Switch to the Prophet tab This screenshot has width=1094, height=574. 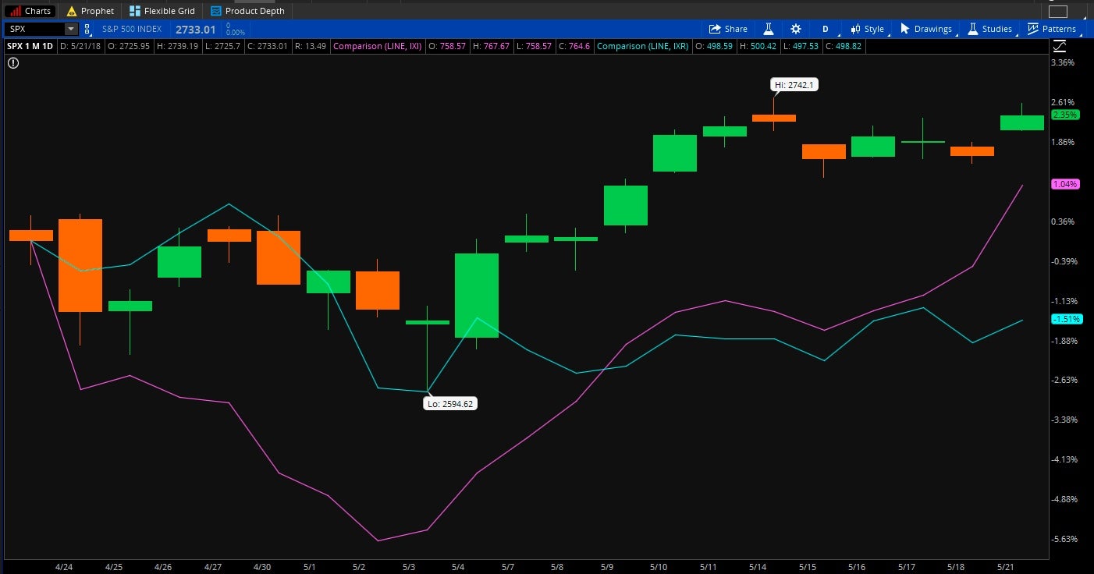[90, 11]
